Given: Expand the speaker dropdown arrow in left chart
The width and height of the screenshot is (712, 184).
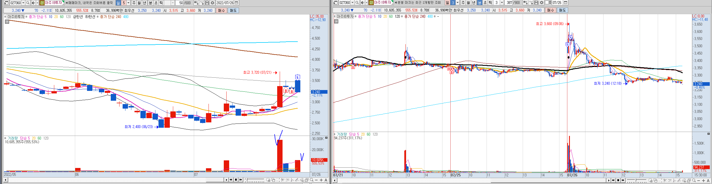Looking at the screenshot, I should pyautogui.click(x=37, y=3).
